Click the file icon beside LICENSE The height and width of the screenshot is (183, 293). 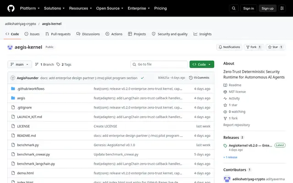coord(13,126)
